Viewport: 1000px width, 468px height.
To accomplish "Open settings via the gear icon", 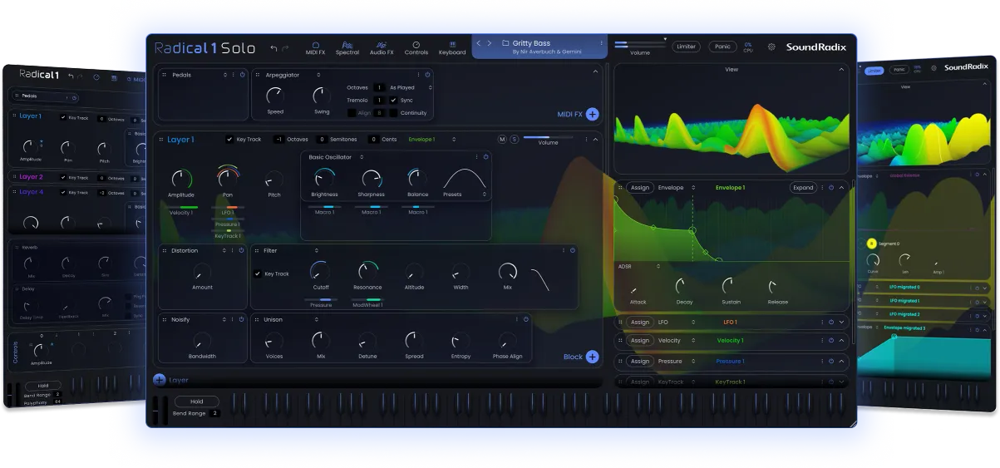I will pos(771,47).
